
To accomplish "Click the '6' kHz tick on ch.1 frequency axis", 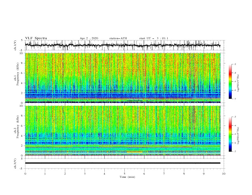I will 22,73.
